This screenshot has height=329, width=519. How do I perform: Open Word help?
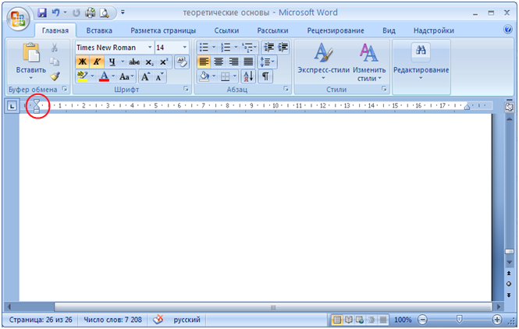pos(508,30)
